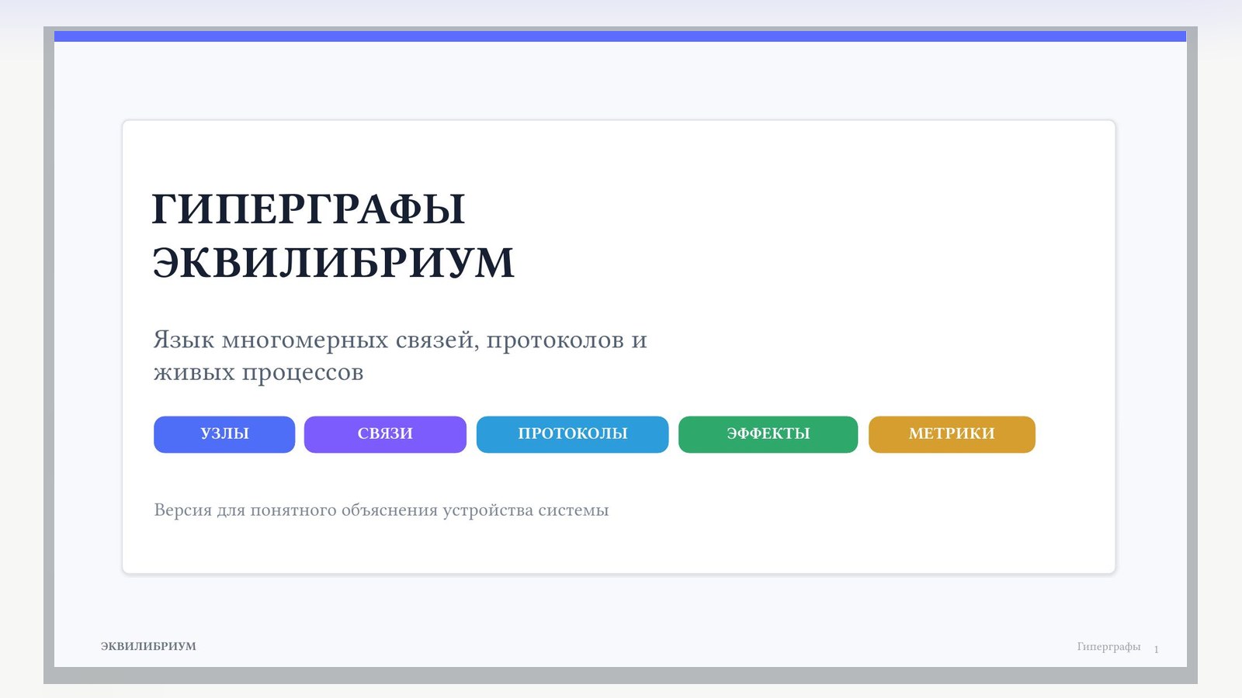Click the orange МЕТРИКИ pill
Image resolution: width=1242 pixels, height=698 pixels.
[952, 434]
